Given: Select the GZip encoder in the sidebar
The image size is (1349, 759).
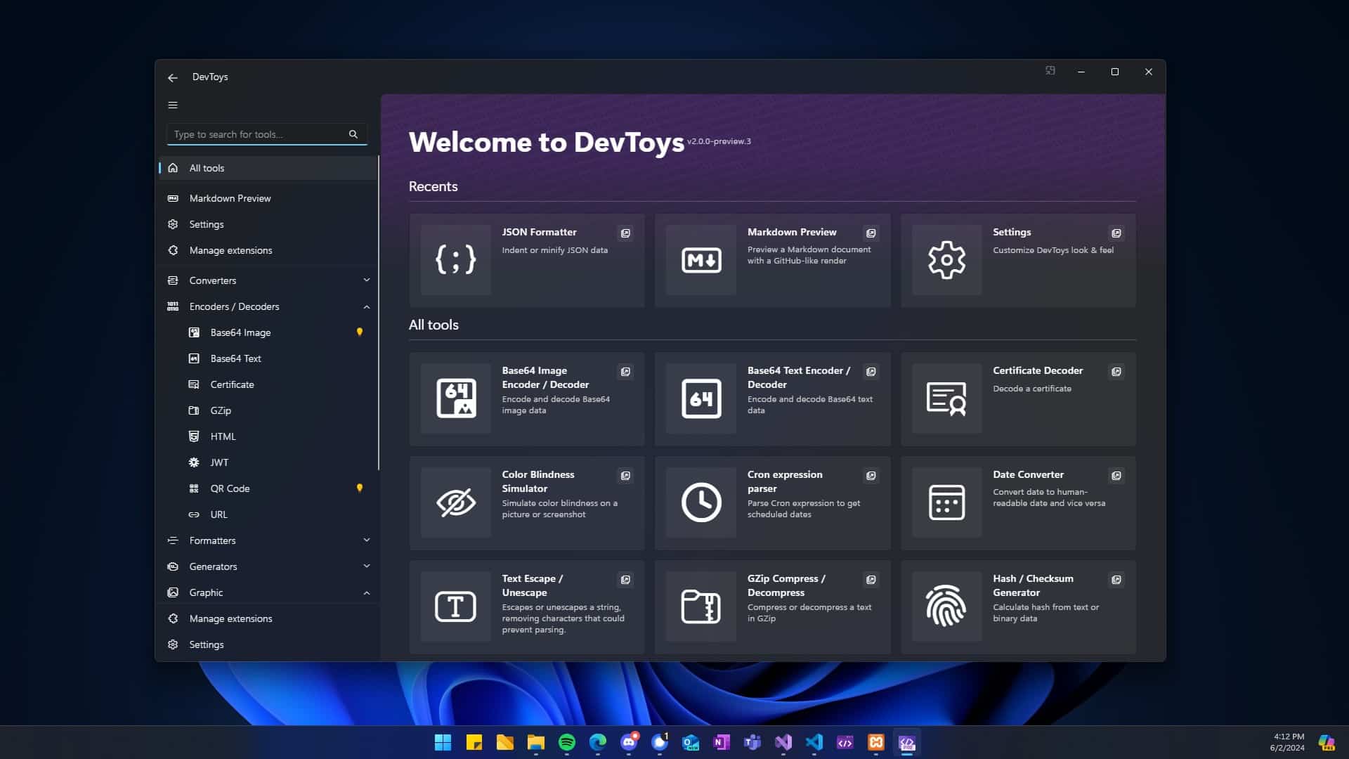Looking at the screenshot, I should click(x=221, y=410).
